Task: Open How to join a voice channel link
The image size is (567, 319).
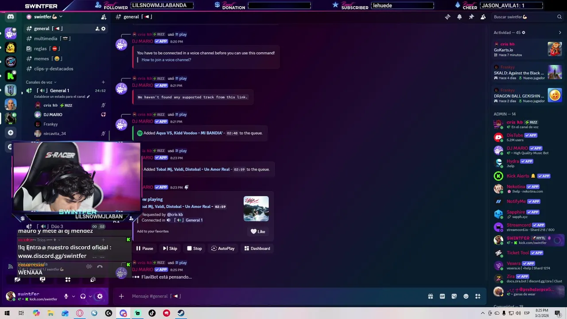Action: point(166,60)
